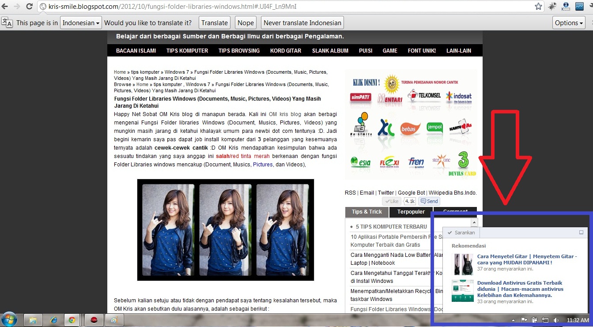Screen dimensions: 593x327
Task: Click the tips list scrollbar up arrow
Action: [x=474, y=222]
